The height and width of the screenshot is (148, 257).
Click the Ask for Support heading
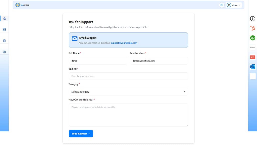81,22
